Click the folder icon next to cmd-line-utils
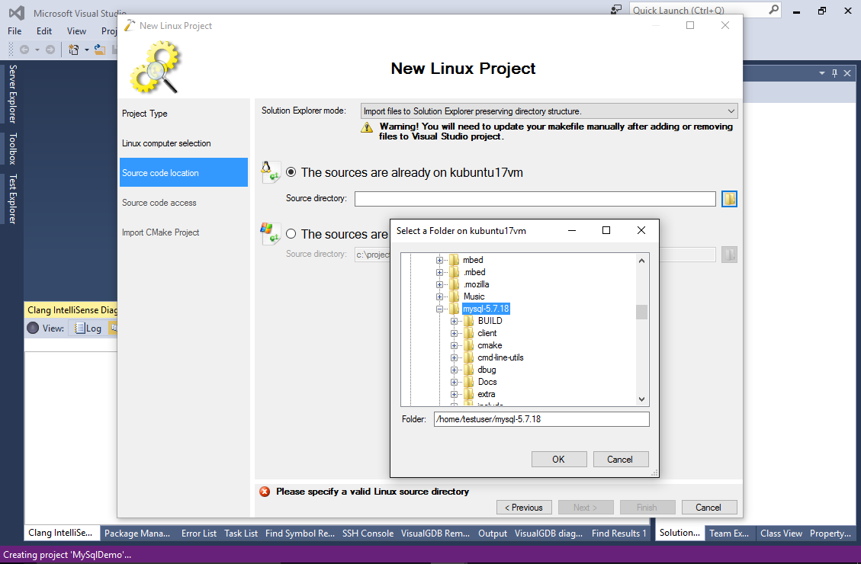Image resolution: width=861 pixels, height=564 pixels. [x=468, y=357]
